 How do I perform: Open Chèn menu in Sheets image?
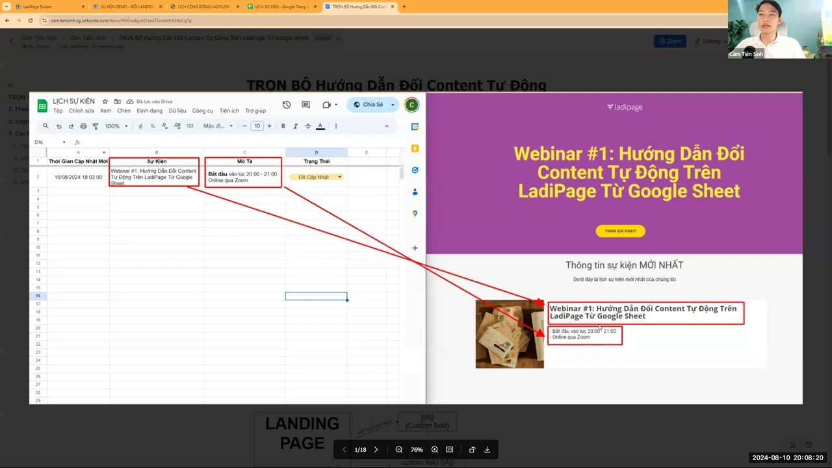coord(123,111)
